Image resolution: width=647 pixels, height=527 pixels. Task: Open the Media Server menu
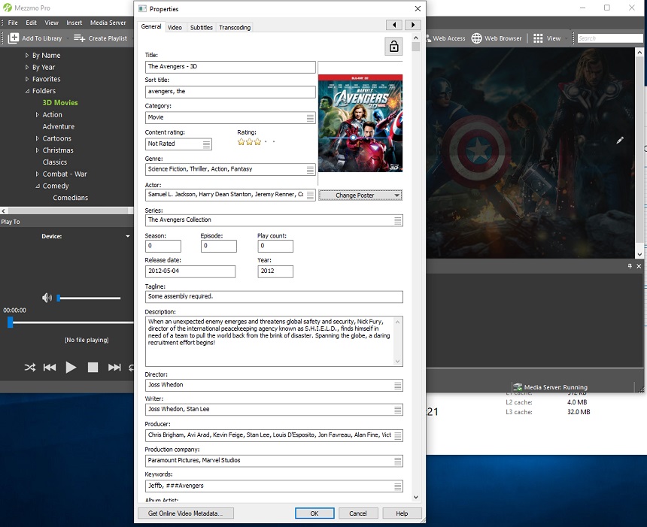point(108,23)
